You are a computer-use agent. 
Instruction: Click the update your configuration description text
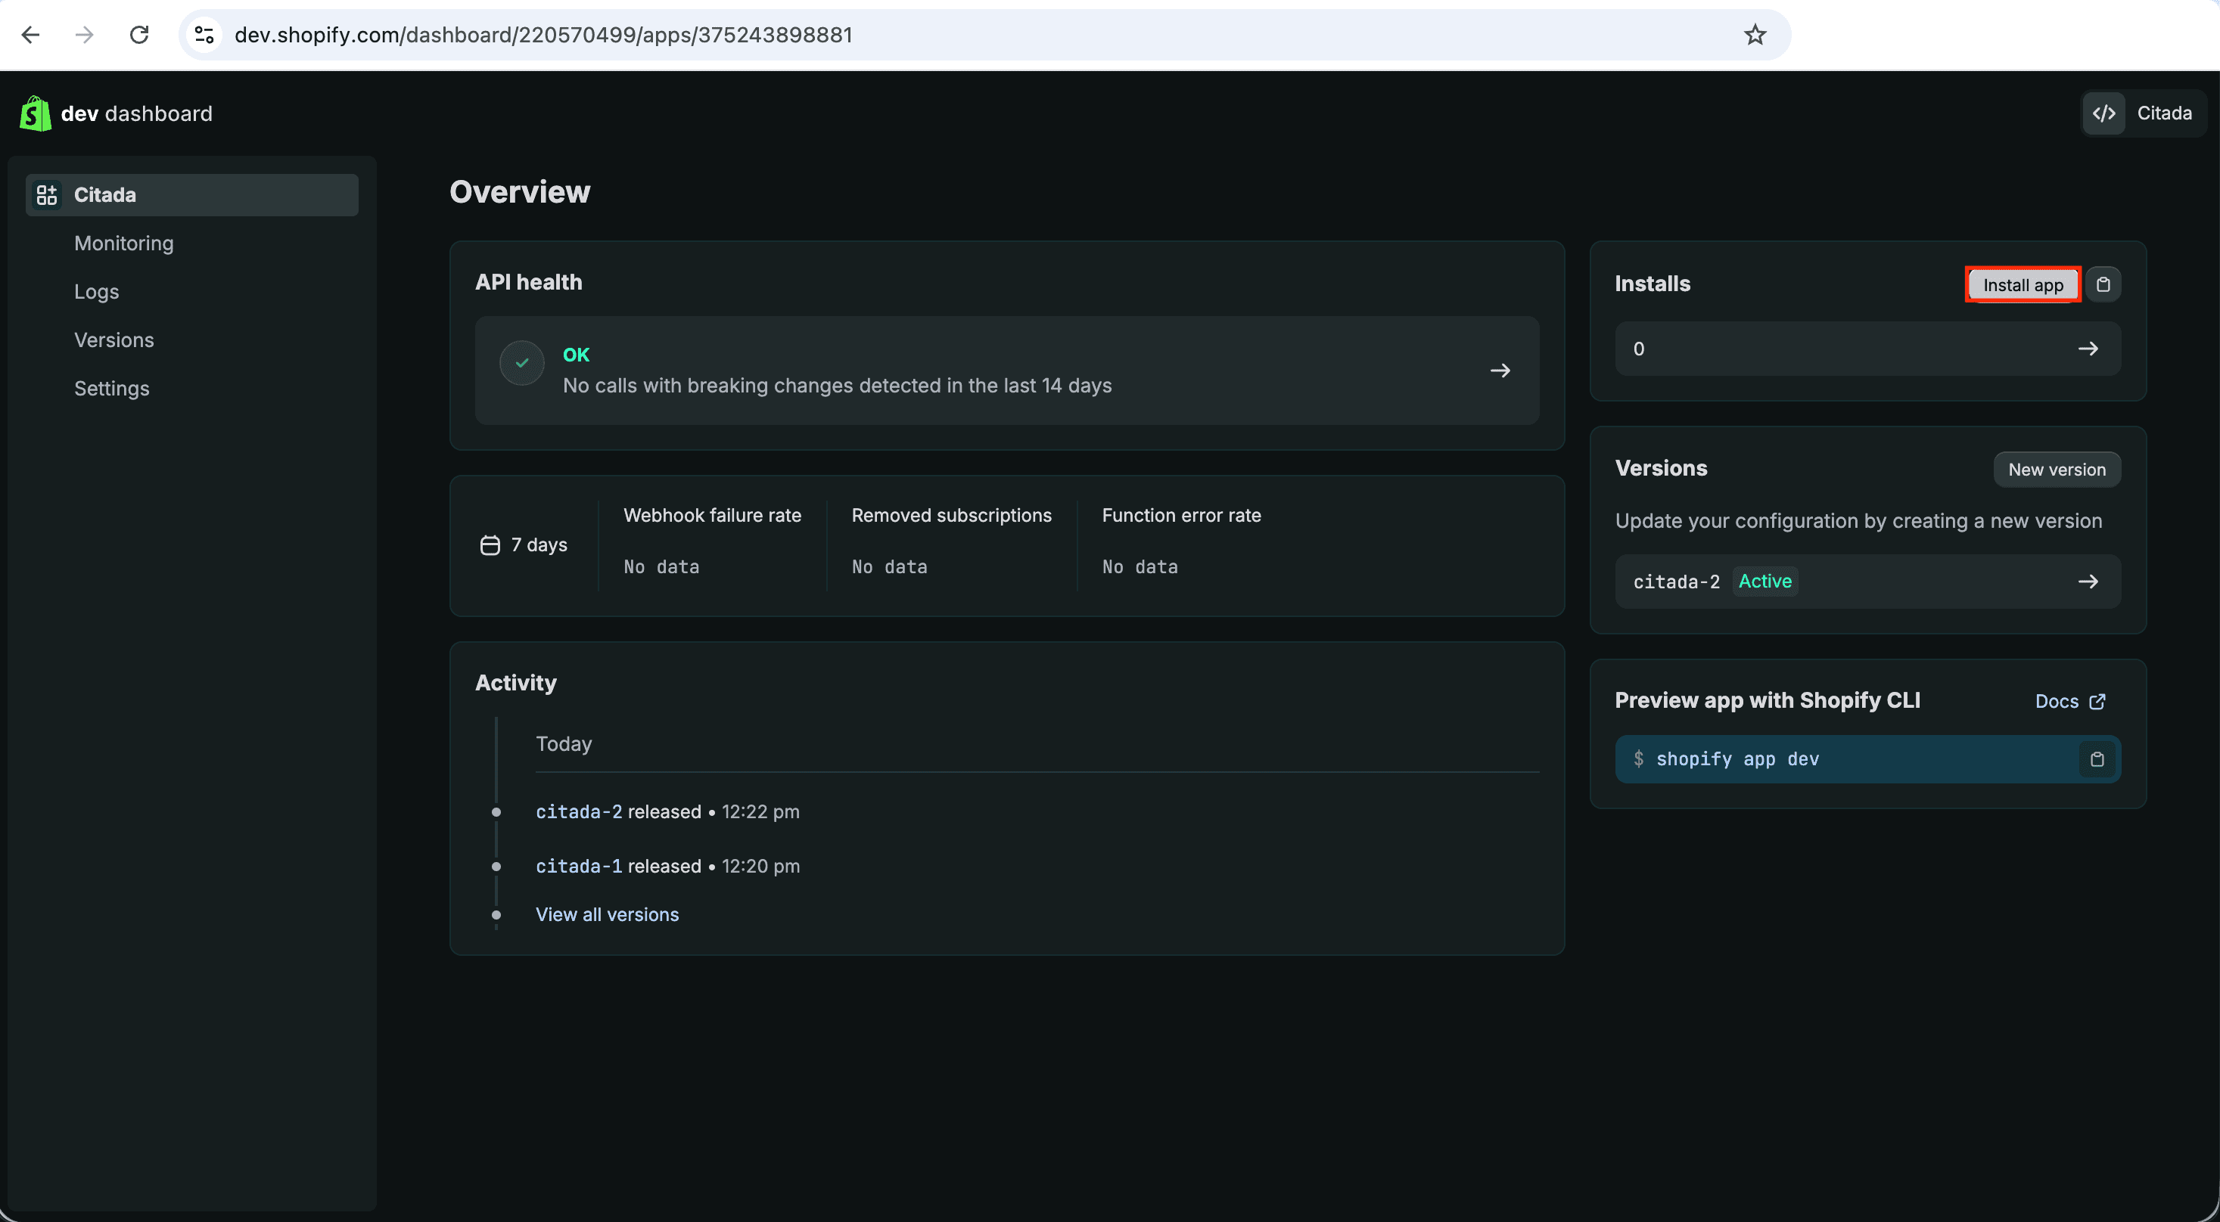pos(1858,521)
